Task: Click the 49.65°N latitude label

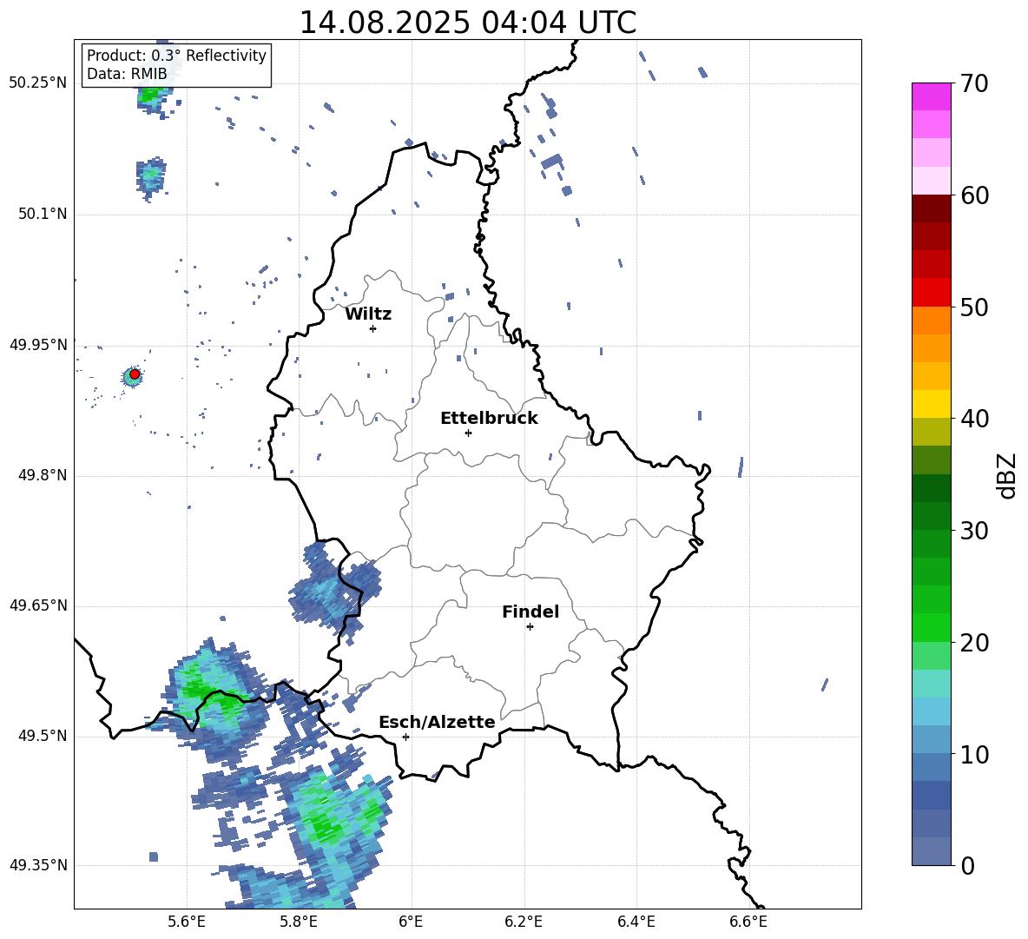Action: click(38, 605)
